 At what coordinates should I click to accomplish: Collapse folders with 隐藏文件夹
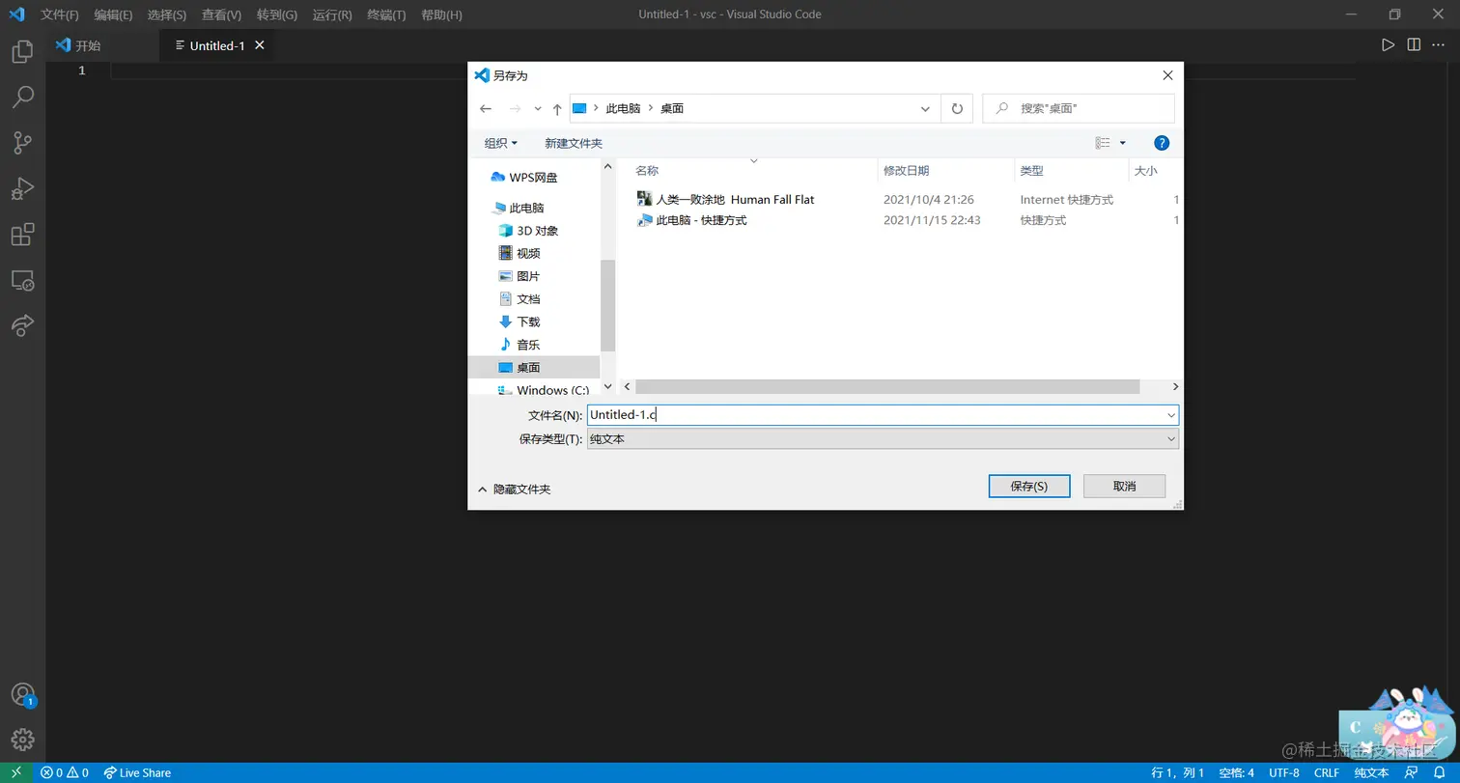click(515, 489)
